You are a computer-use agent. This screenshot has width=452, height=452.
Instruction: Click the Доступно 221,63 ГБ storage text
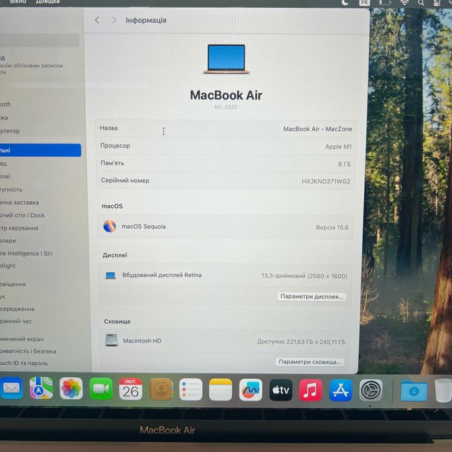tap(301, 342)
